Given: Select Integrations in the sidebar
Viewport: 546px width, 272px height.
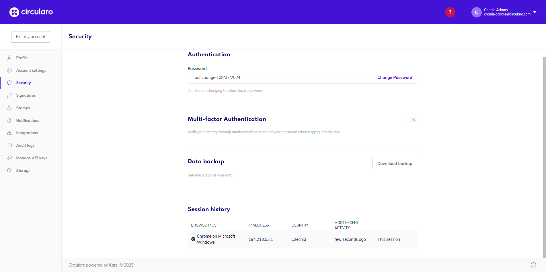Looking at the screenshot, I should (x=27, y=133).
